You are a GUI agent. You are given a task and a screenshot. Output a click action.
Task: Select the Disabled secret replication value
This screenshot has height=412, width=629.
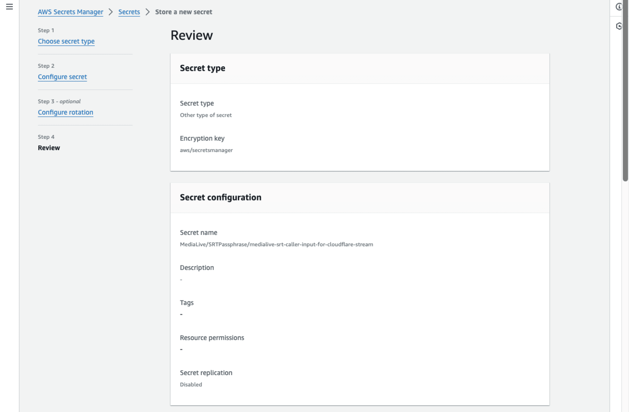191,384
